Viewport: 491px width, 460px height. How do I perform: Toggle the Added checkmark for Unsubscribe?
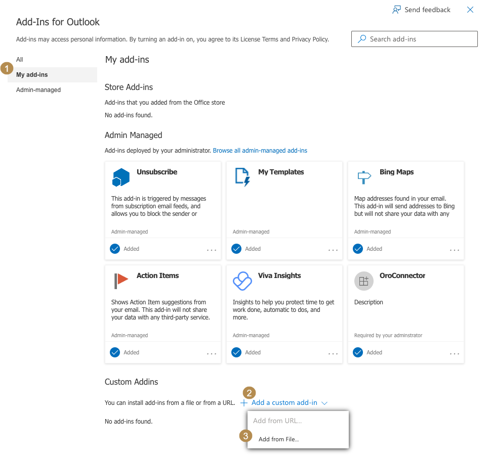pos(115,249)
